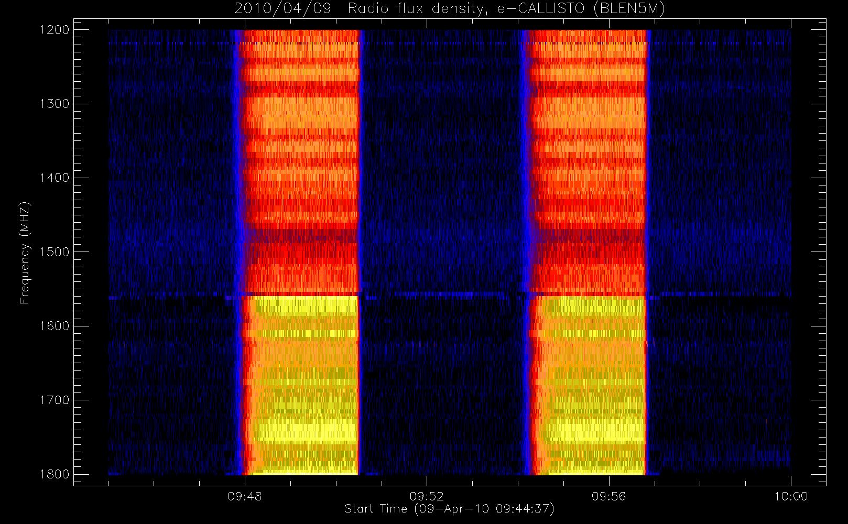Select the 1700 frequency tick label
The image size is (848, 524).
coord(55,400)
